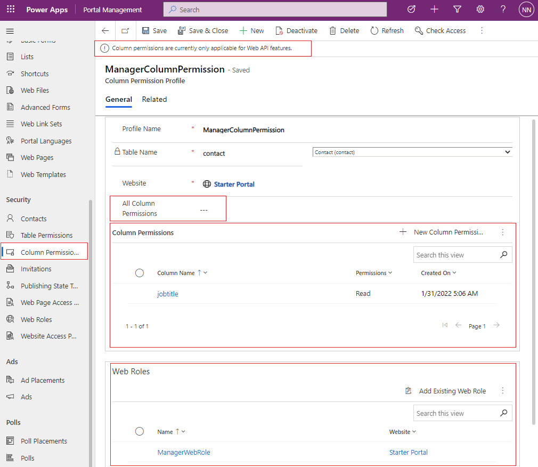Open the help question mark icon
The width and height of the screenshot is (538, 467).
(x=503, y=9)
